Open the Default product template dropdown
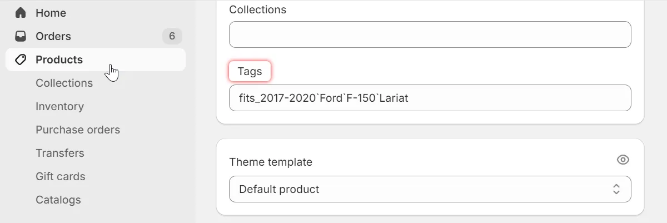This screenshot has width=667, height=223. point(430,189)
